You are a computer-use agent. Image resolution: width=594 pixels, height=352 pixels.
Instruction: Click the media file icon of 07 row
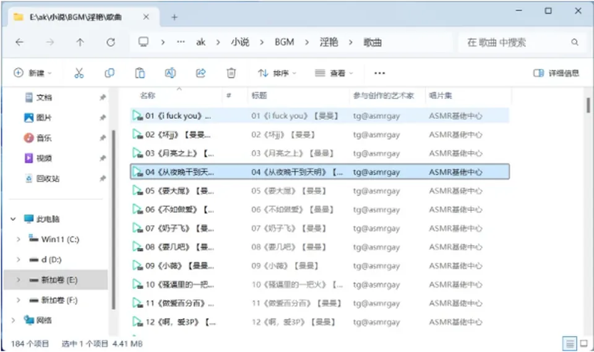click(137, 228)
